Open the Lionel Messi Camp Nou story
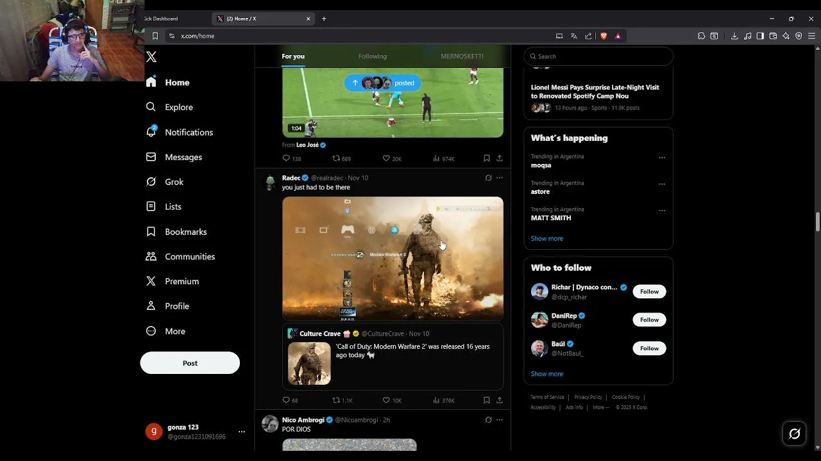Viewport: 821px width, 461px height. (x=598, y=97)
